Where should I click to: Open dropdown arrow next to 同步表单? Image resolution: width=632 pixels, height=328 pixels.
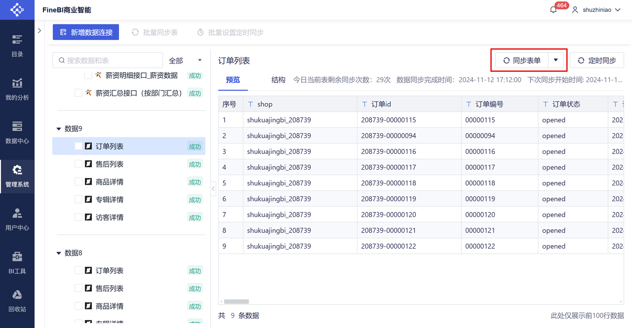556,60
